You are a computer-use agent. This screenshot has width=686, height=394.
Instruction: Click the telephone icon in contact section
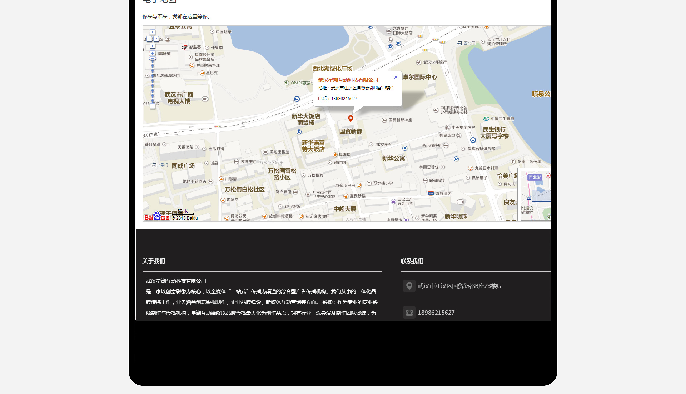tap(409, 313)
